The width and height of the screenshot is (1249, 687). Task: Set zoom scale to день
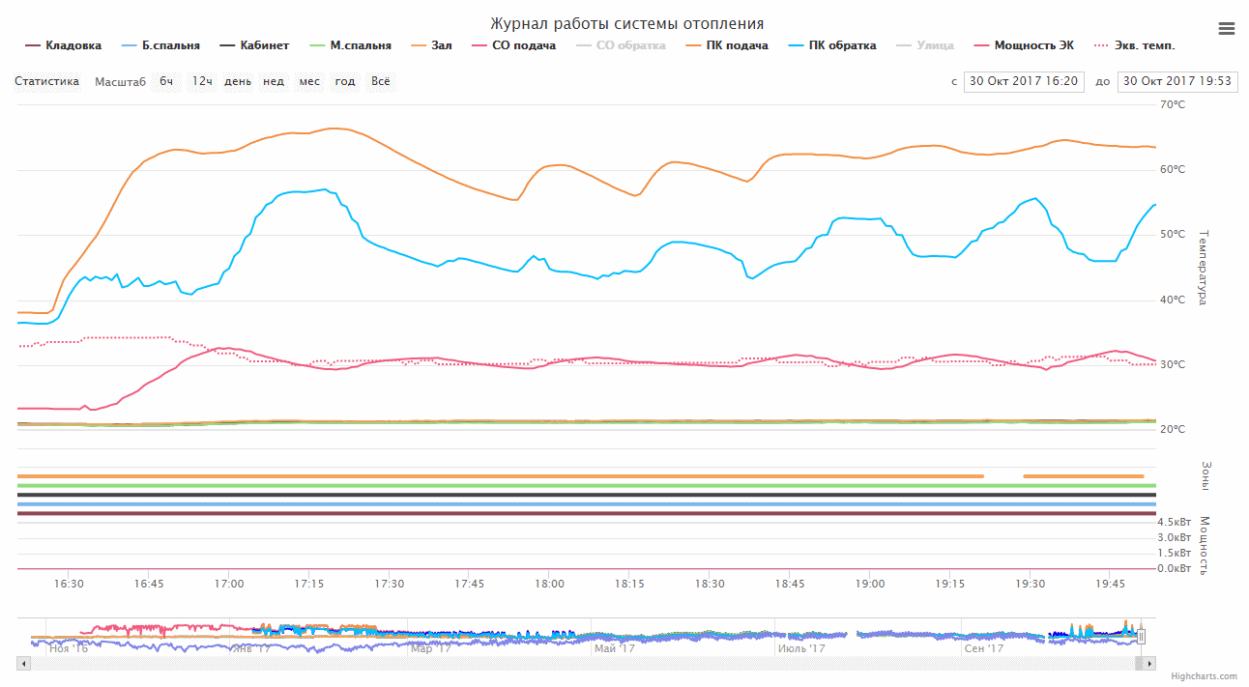point(238,81)
